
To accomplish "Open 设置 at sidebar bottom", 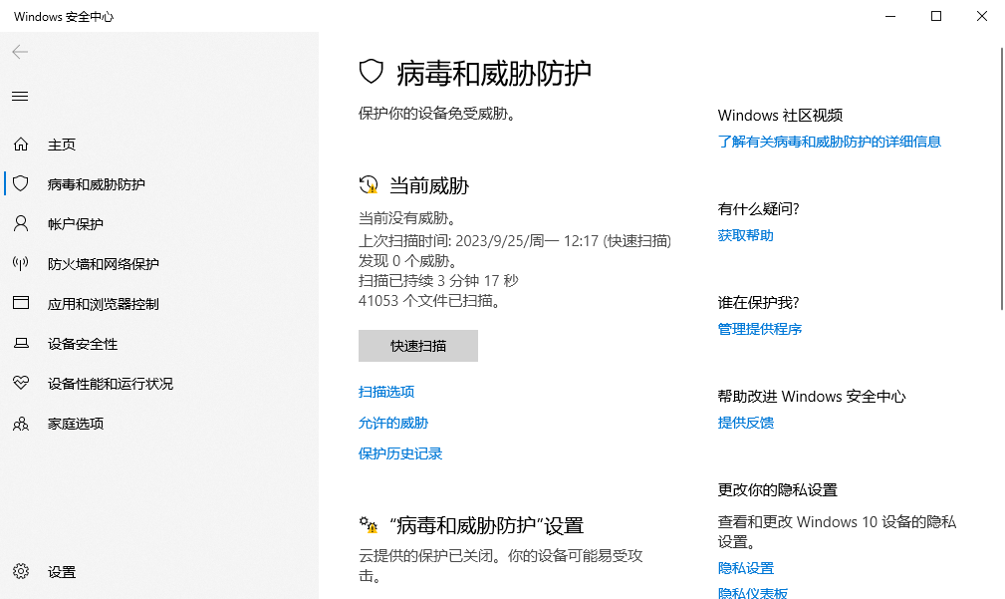I will pyautogui.click(x=62, y=572).
